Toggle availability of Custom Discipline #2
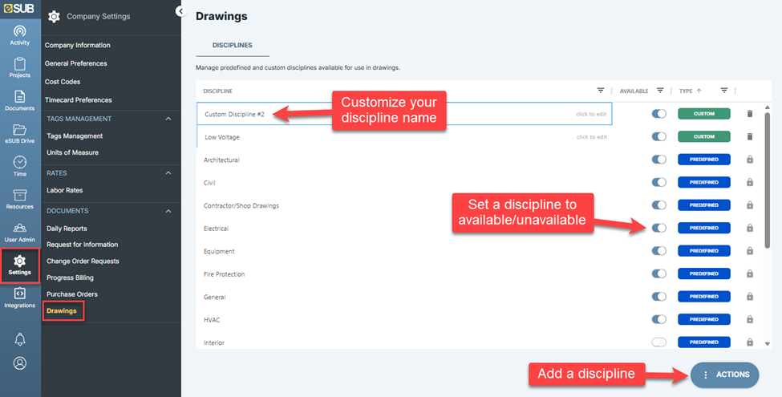The width and height of the screenshot is (782, 397). click(x=658, y=114)
